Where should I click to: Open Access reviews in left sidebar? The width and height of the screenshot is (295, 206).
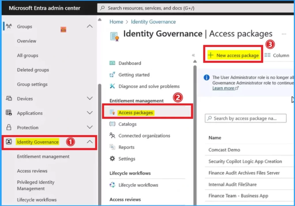[x=32, y=171]
